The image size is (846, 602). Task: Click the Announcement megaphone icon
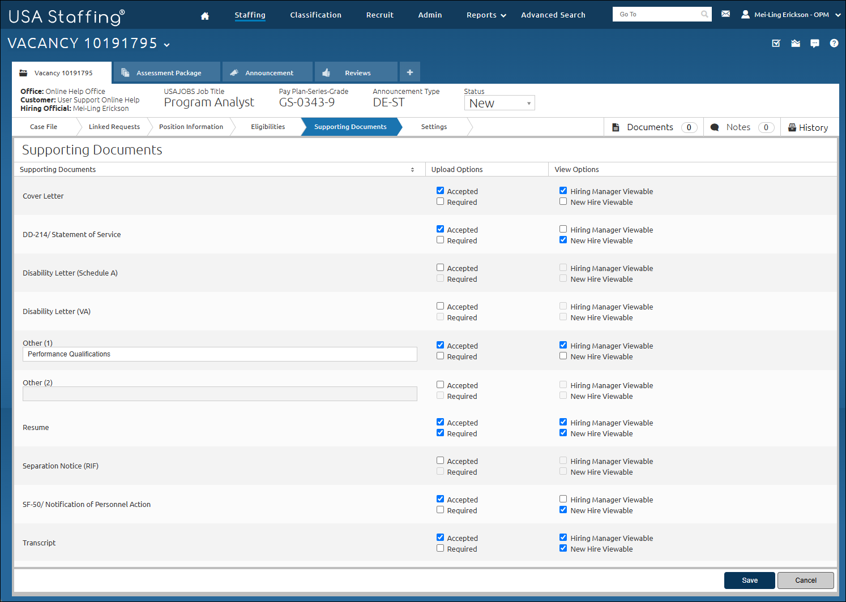click(x=234, y=72)
